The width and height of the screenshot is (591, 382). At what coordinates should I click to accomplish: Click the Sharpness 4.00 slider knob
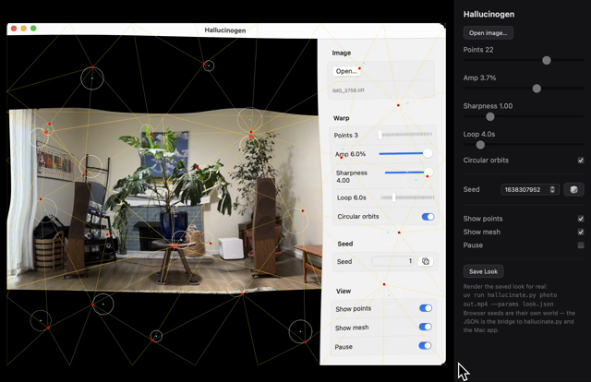[428, 173]
